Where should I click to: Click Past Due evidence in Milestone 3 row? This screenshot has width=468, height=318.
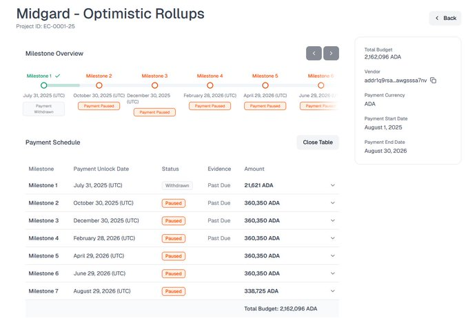pyautogui.click(x=219, y=220)
